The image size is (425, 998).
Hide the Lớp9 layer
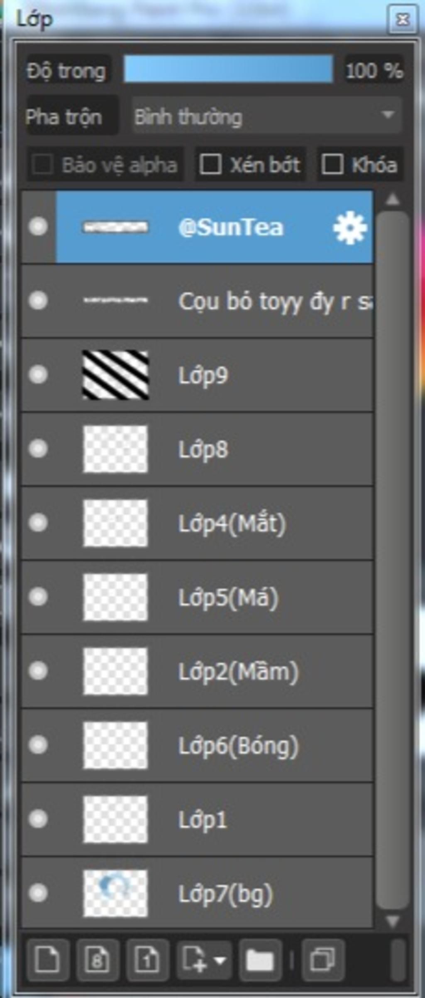point(38,374)
